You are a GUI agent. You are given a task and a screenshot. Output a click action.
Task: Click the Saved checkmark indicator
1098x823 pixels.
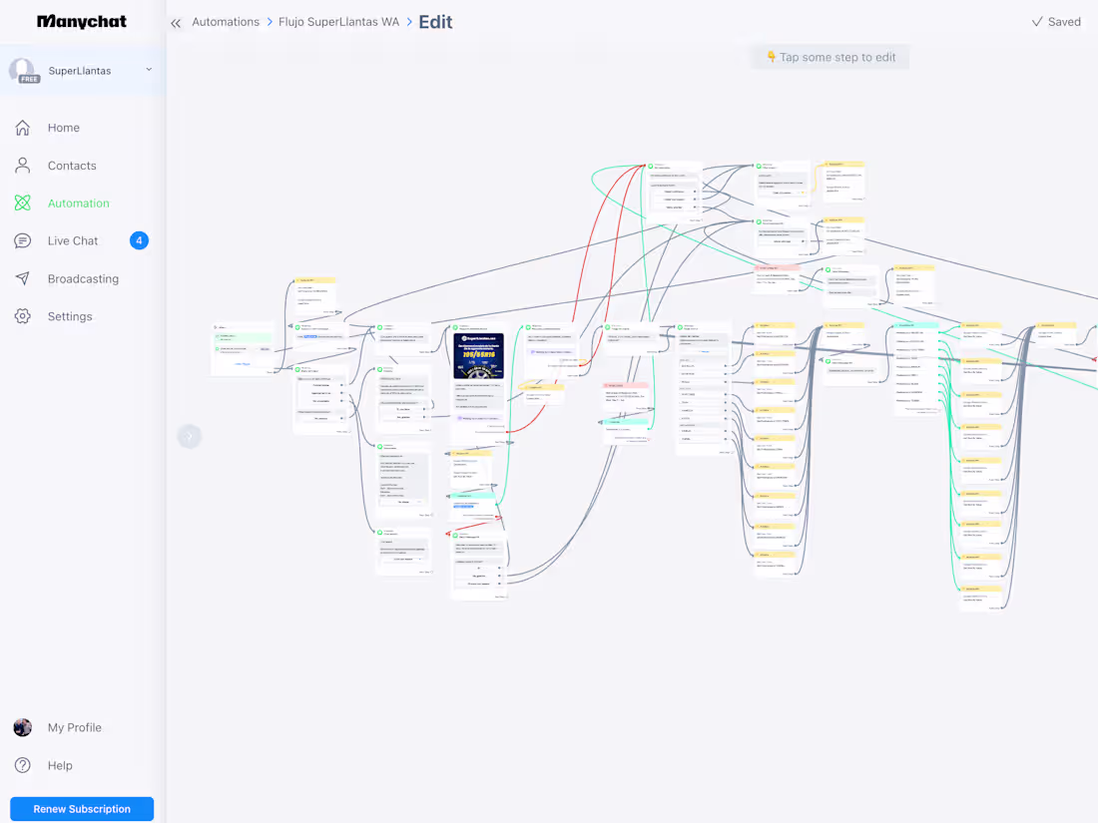click(x=1055, y=21)
